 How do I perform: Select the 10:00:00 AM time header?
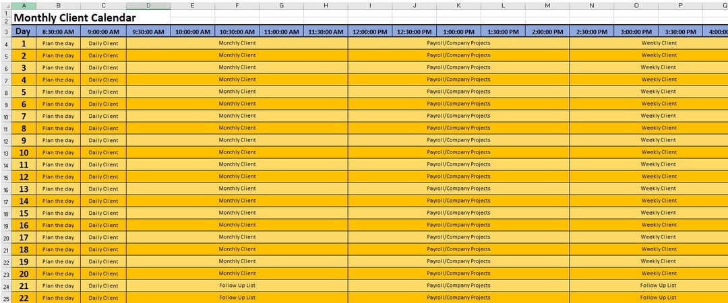(193, 32)
